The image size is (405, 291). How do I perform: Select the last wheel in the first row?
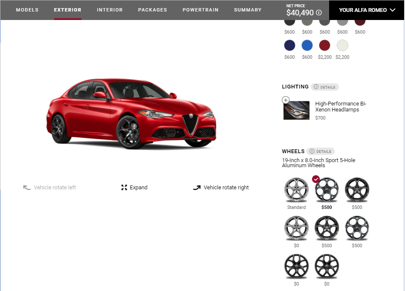[x=357, y=190]
